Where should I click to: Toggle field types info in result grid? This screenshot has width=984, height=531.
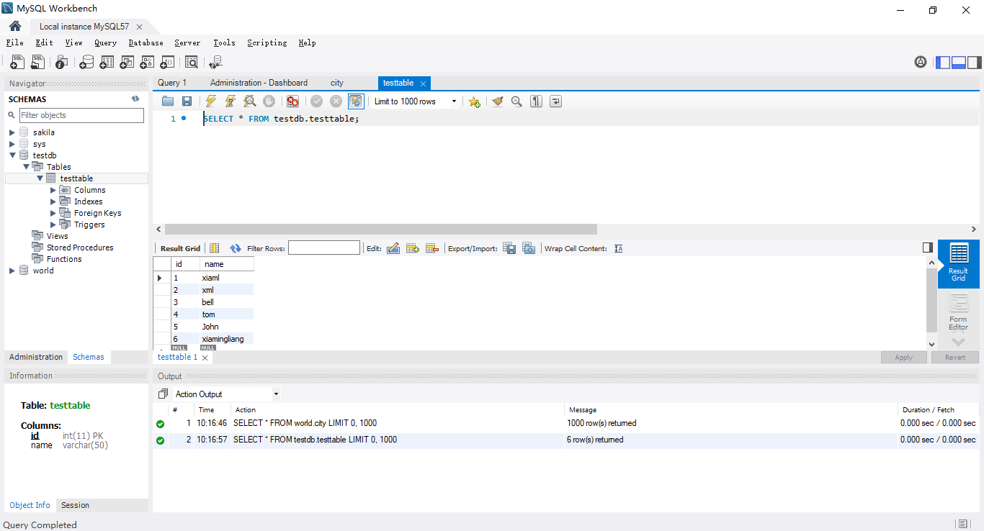(214, 248)
